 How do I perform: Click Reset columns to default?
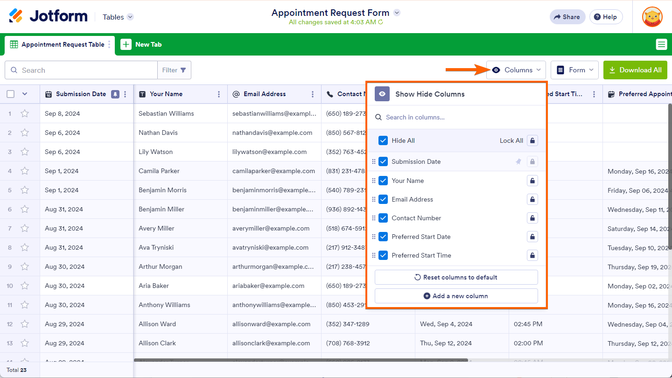tap(456, 277)
